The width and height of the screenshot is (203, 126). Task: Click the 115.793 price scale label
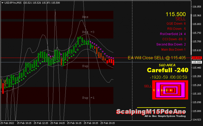(x=197, y=33)
